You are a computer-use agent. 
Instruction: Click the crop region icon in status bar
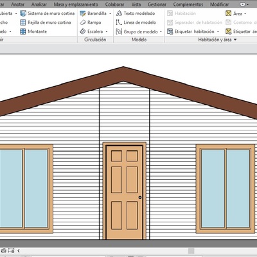11,251
